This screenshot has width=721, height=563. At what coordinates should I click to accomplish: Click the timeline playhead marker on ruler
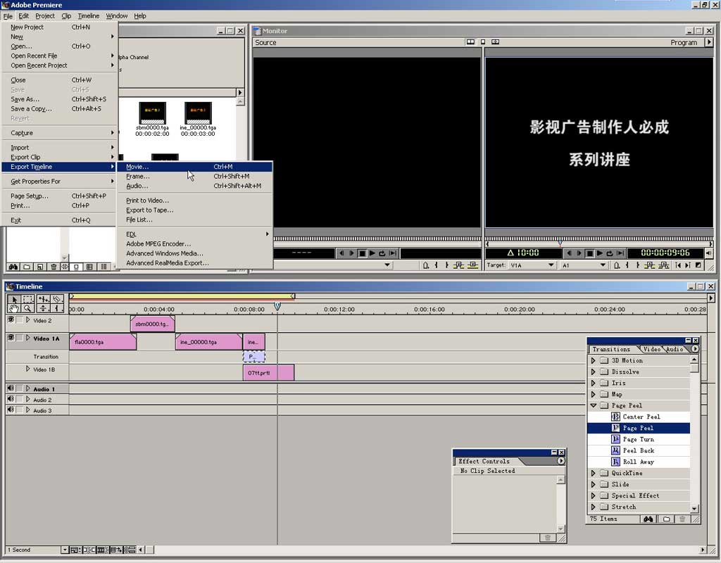(277, 306)
